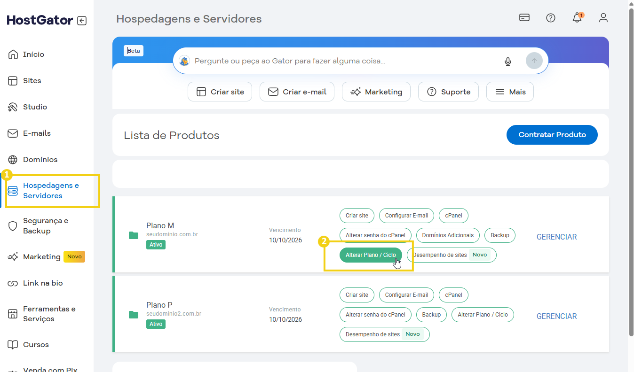Click the Lista de Produtos heading
634x372 pixels.
tap(172, 135)
